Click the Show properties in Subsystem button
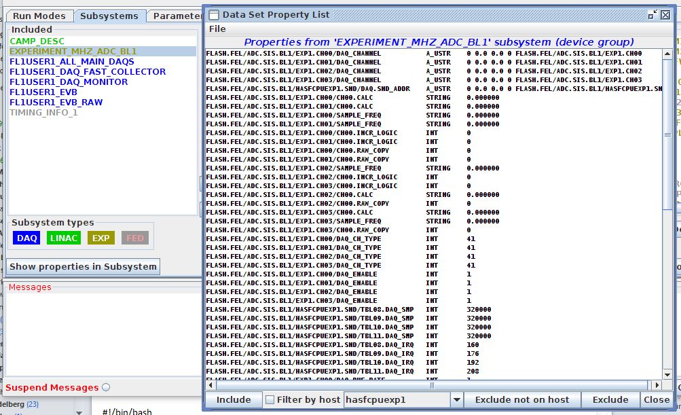The image size is (681, 415). point(83,266)
